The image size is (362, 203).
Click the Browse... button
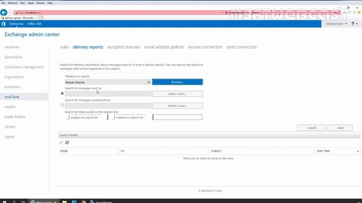point(177,82)
